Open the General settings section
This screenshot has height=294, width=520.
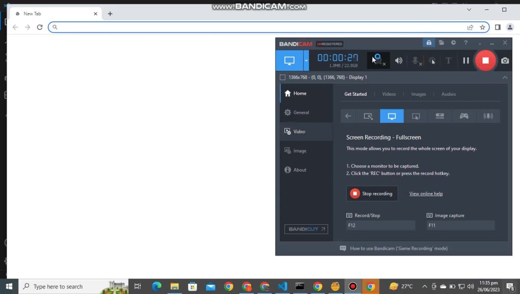(x=306, y=112)
